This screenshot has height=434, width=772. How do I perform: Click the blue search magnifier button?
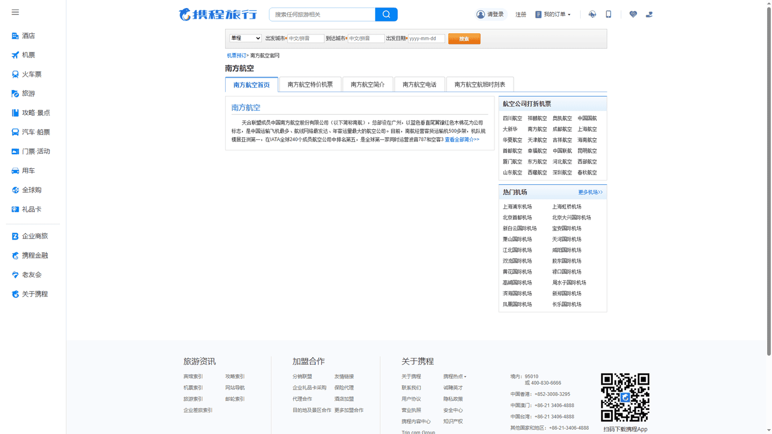tap(386, 14)
